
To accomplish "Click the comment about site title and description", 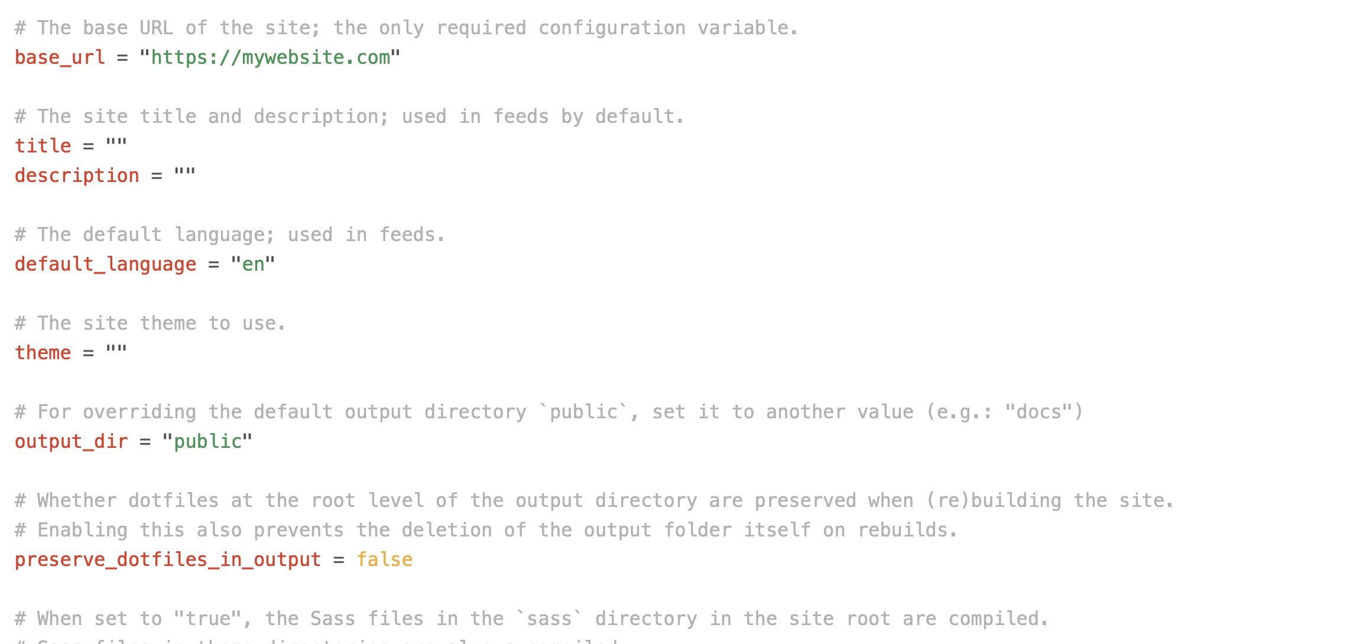I will [x=349, y=116].
